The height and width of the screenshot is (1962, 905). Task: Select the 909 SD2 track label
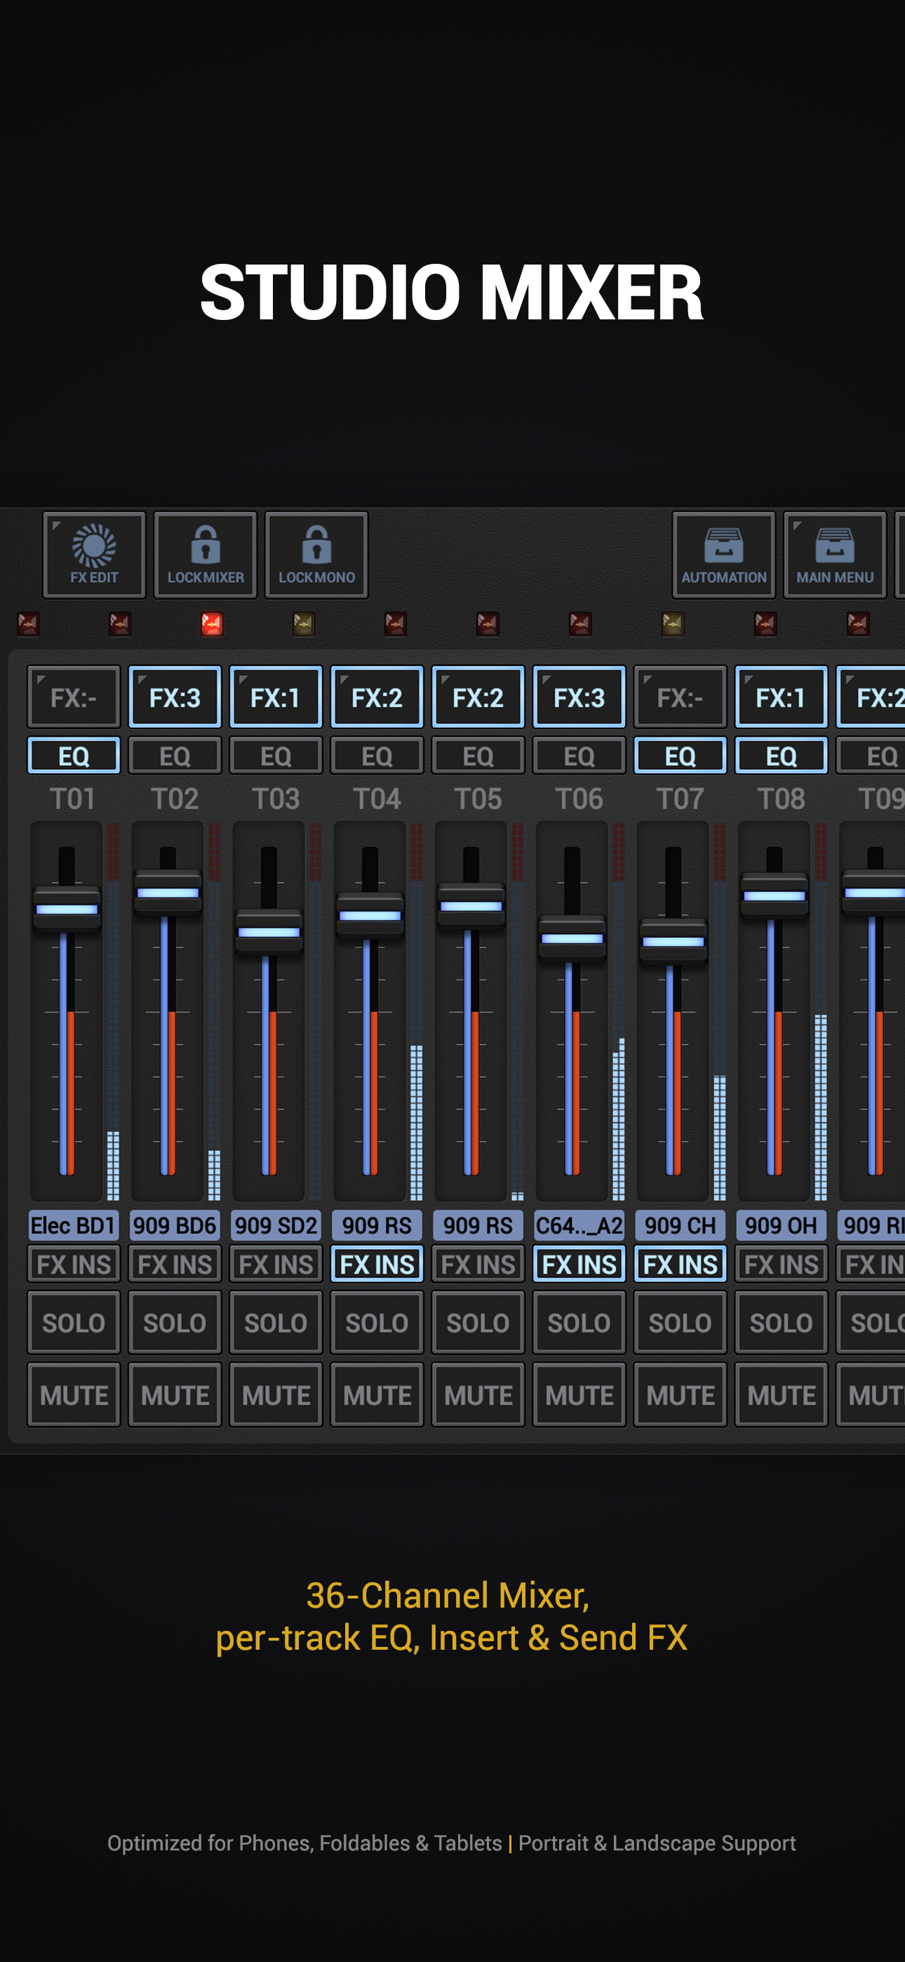276,1225
